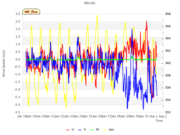The image size is (180, 135).
Task: Click the -3.0 left axis value
Action: (17, 105)
